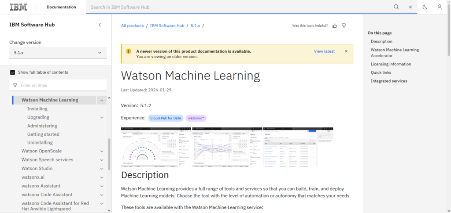Open watsonx Assistant tree item
Screen dimensions: 451x213
41,186
